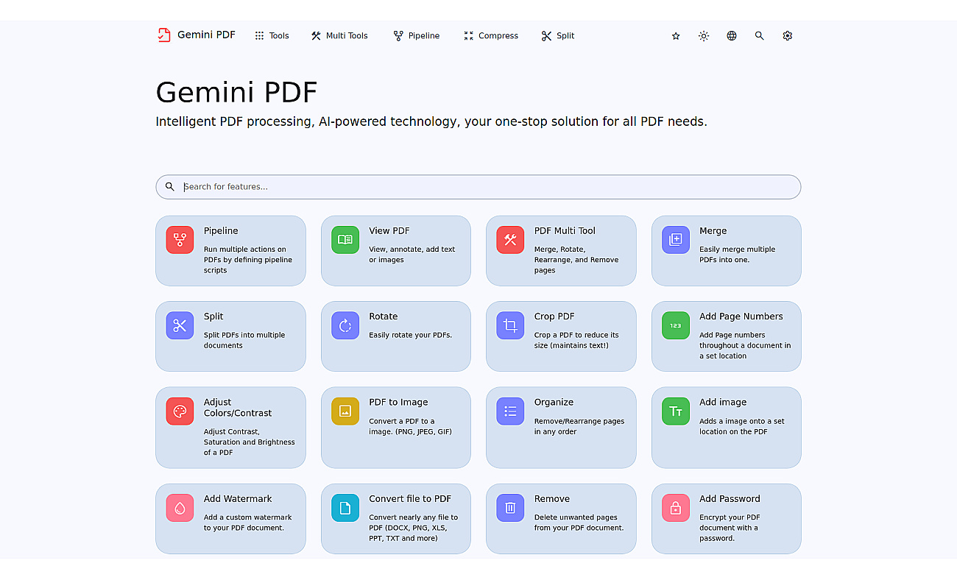Click the large 'Gemini PDF' page heading
The height and width of the screenshot is (580, 957).
click(x=236, y=93)
